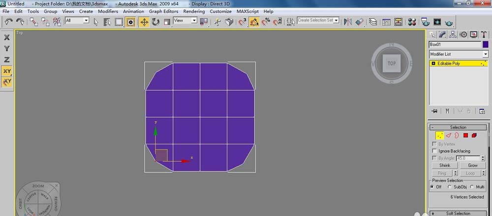
Task: Select the Off preview selection radio
Action: click(x=432, y=187)
